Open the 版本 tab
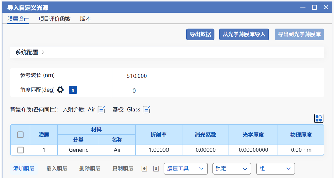The image size is (334, 180). click(x=85, y=19)
